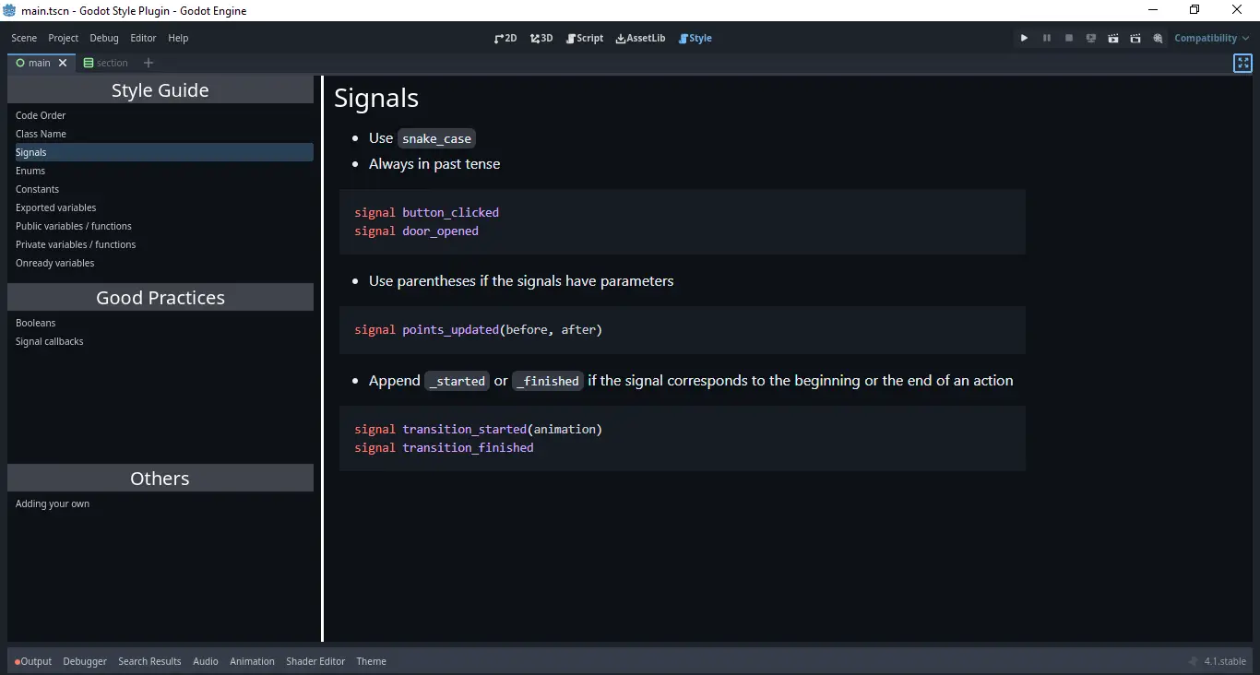
Task: Click the signal door_opened code line
Action: (416, 231)
